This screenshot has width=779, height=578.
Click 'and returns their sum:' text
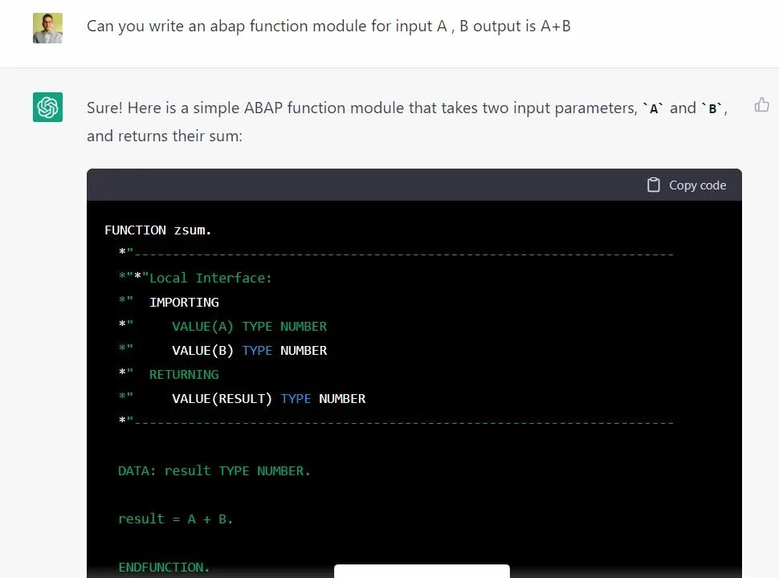(165, 136)
